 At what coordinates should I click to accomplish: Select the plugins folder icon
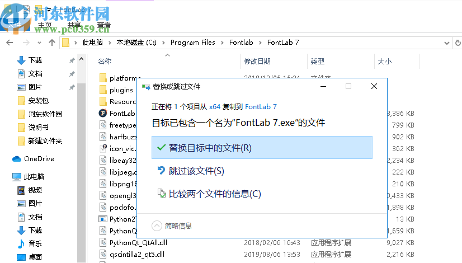[103, 90]
